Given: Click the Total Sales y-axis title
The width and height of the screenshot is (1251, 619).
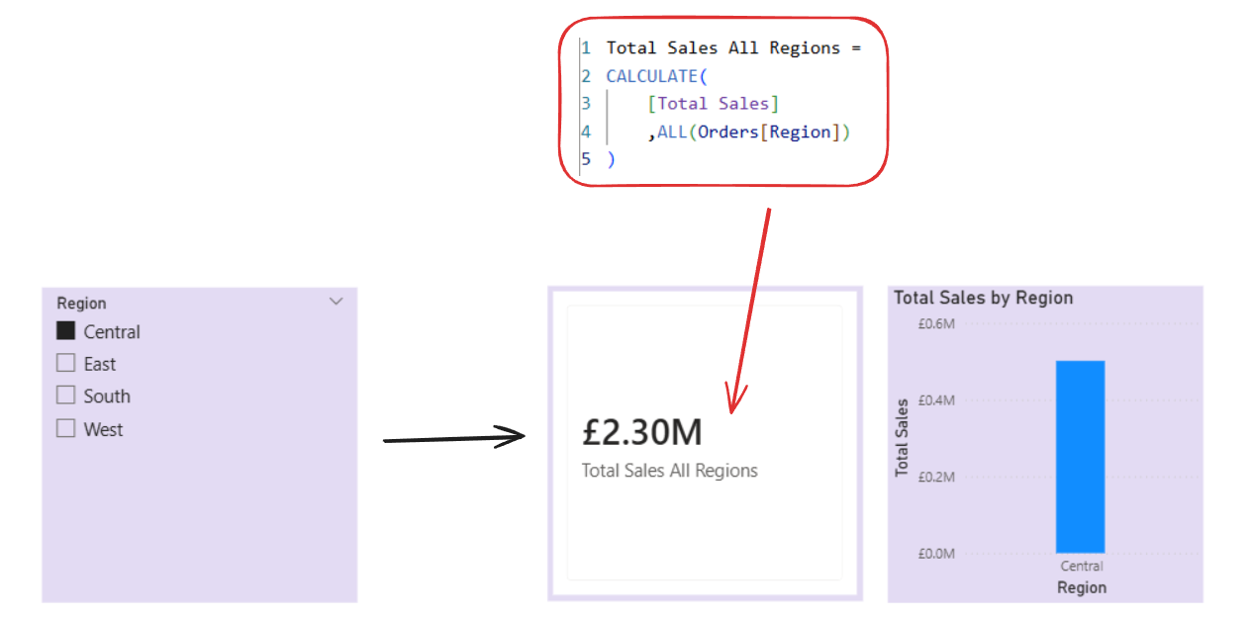Looking at the screenshot, I should tap(902, 438).
